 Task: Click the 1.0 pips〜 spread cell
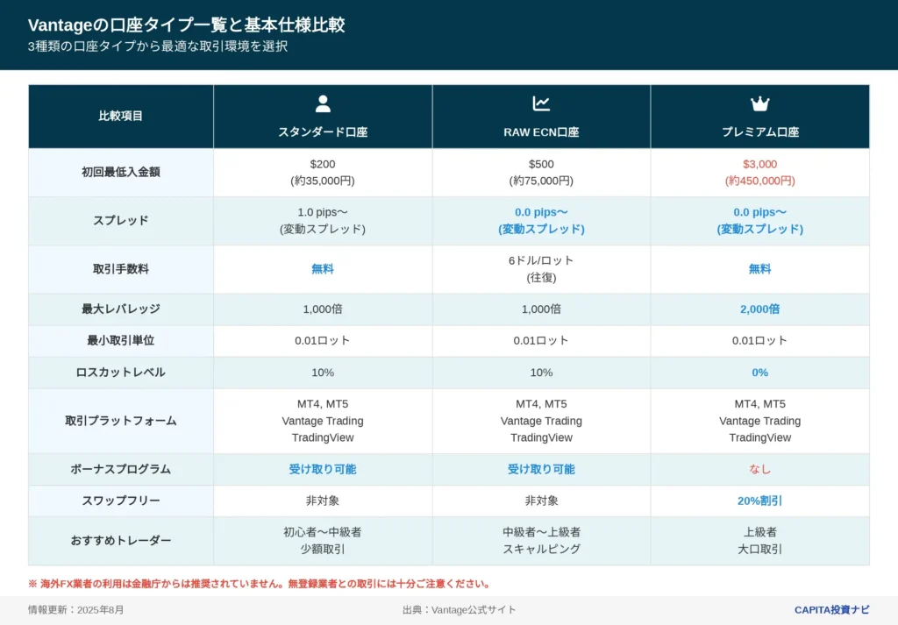[x=323, y=221]
